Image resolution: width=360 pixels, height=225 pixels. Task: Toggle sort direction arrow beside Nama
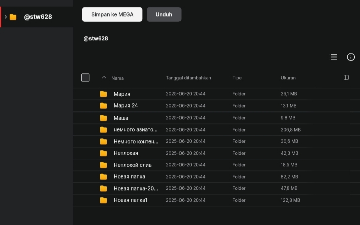(x=104, y=78)
